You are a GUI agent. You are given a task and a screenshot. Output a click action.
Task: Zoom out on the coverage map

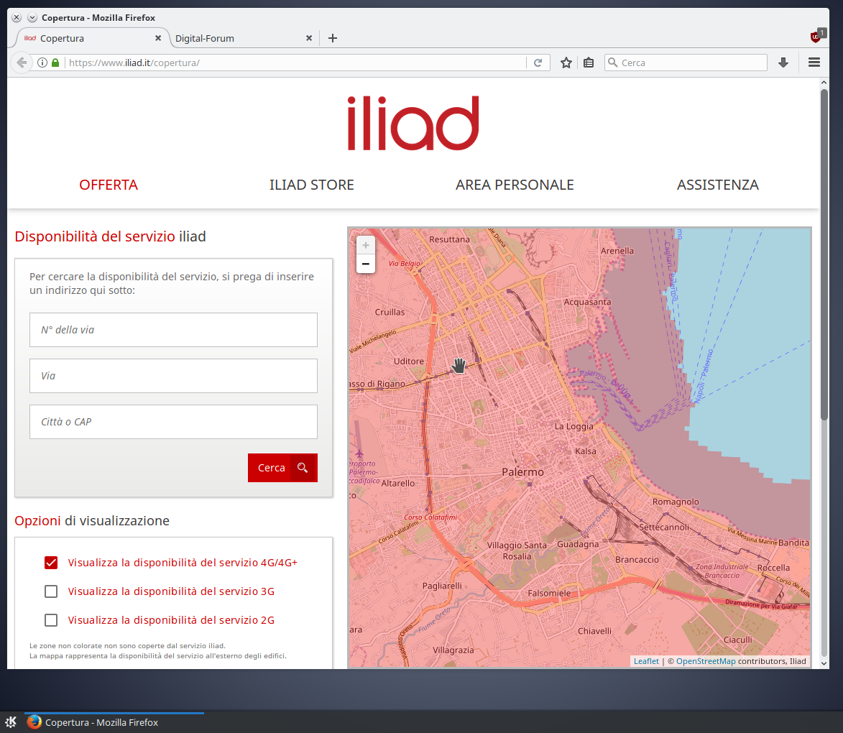click(x=366, y=264)
